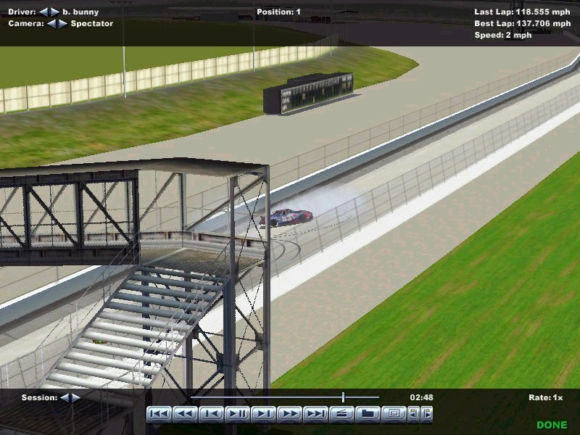
Task: Jump to the start of the replay
Action: [159, 414]
